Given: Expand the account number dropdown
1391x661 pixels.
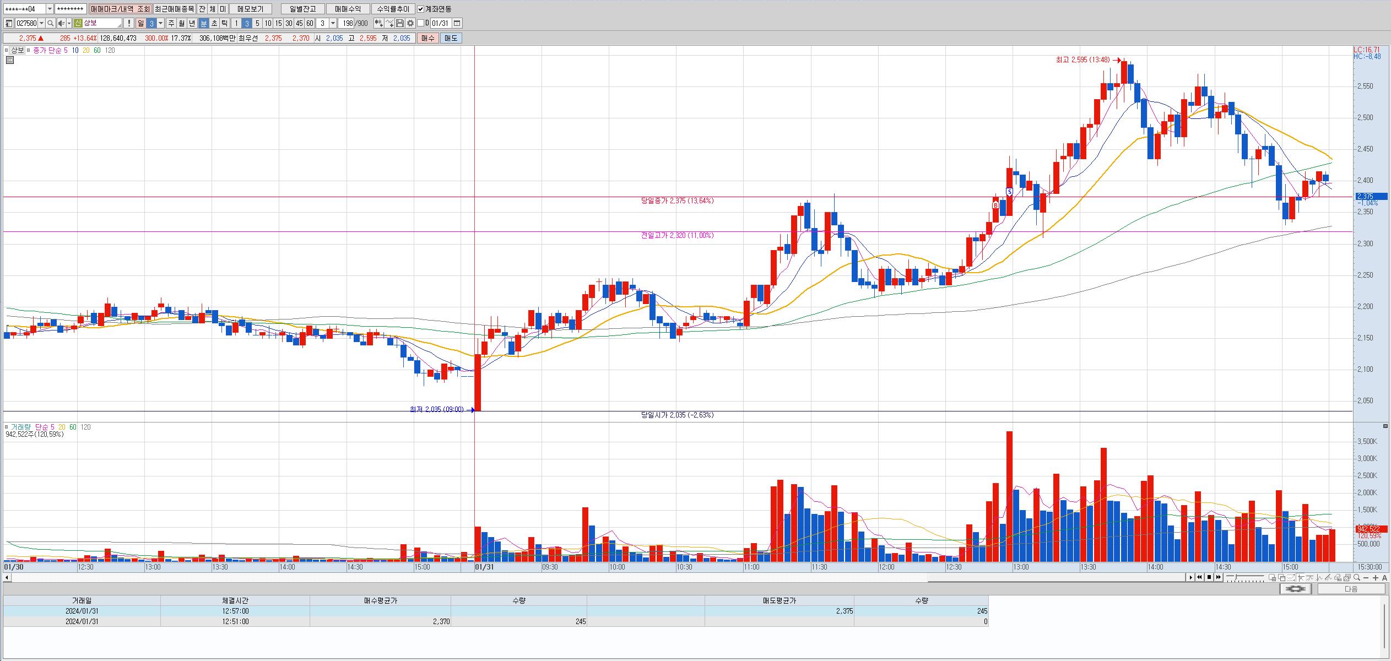Looking at the screenshot, I should (x=50, y=9).
